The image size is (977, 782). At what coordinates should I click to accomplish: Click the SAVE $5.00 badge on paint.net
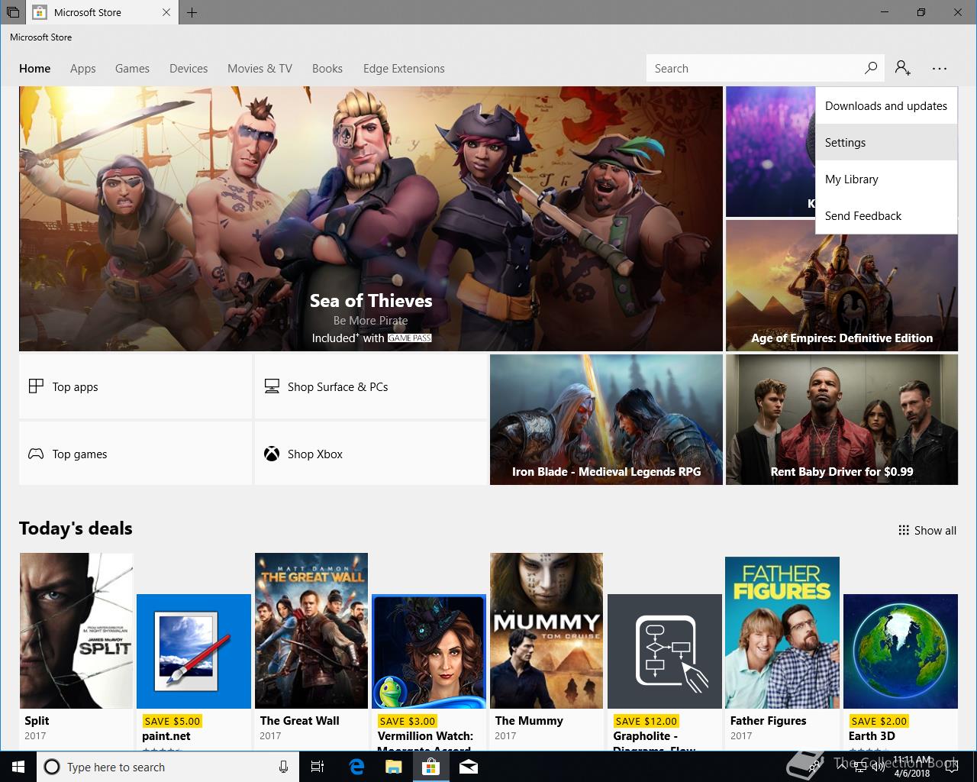[172, 721]
